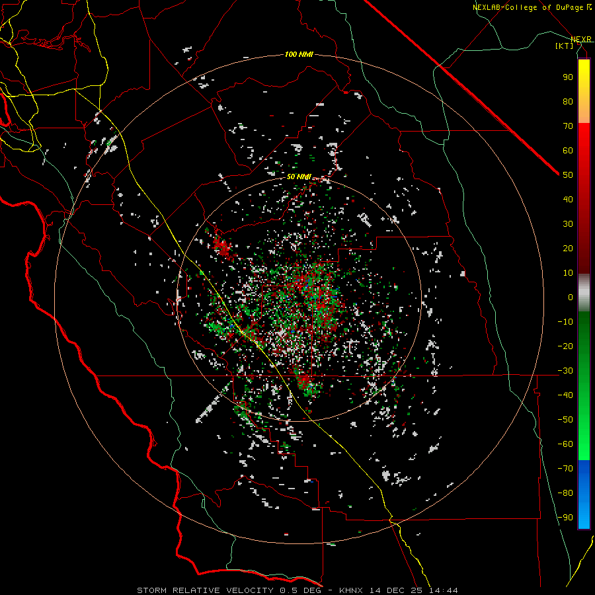Image resolution: width=595 pixels, height=595 pixels.
Task: Click the 0 value on velocity scale
Action: (571, 297)
